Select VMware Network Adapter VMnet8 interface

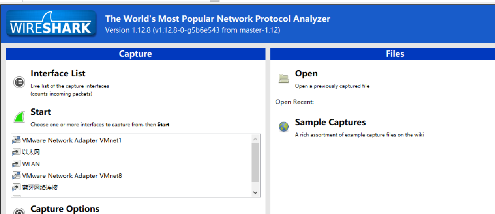point(131,176)
